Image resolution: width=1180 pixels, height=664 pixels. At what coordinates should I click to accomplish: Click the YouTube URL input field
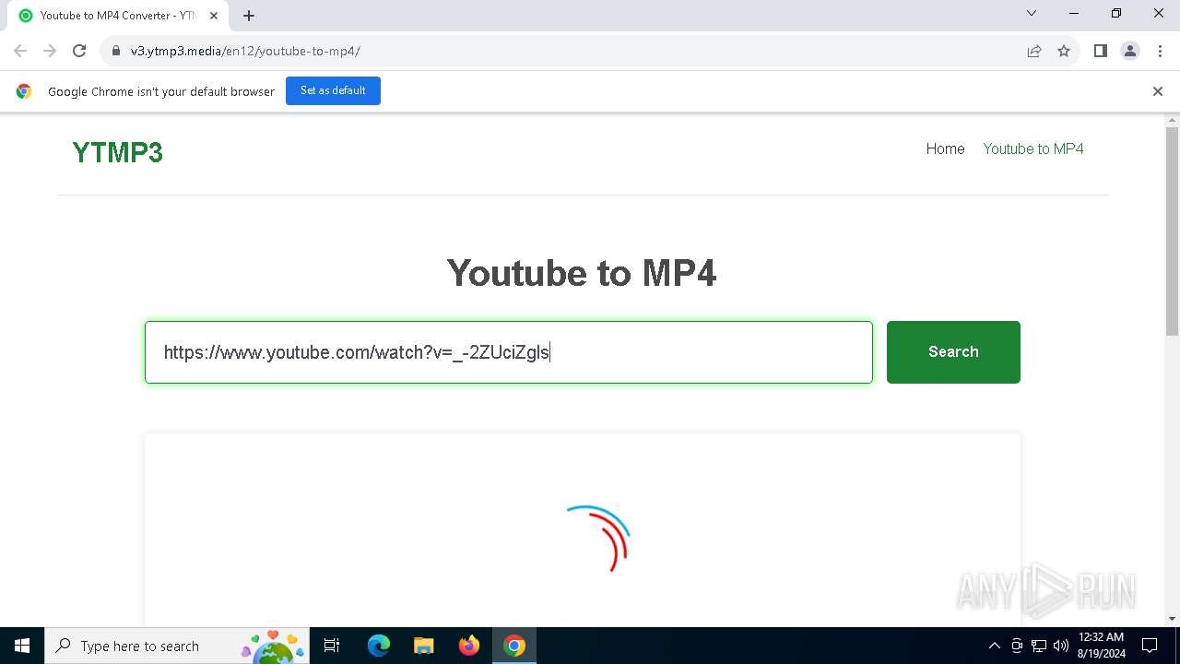point(509,352)
